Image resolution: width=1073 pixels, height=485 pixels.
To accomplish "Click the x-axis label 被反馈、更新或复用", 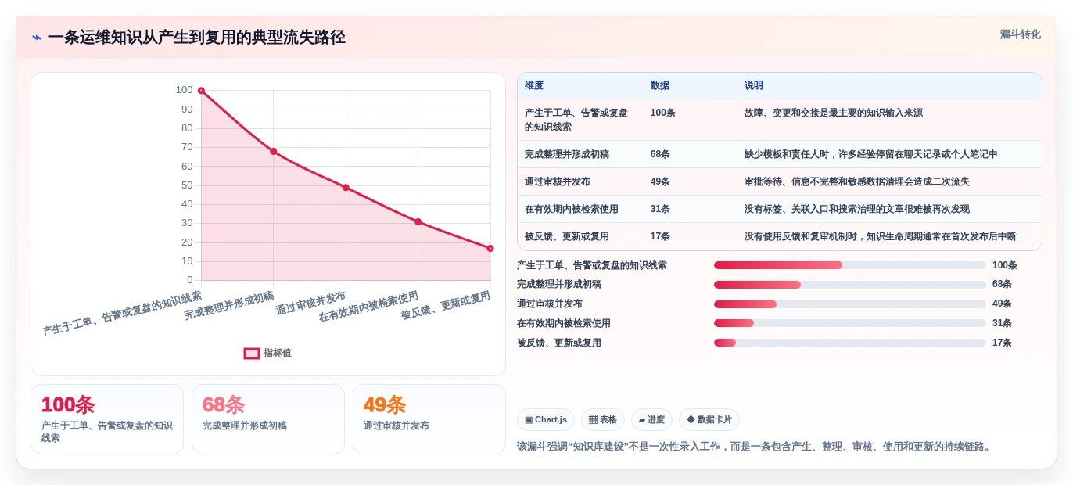I will click(446, 306).
